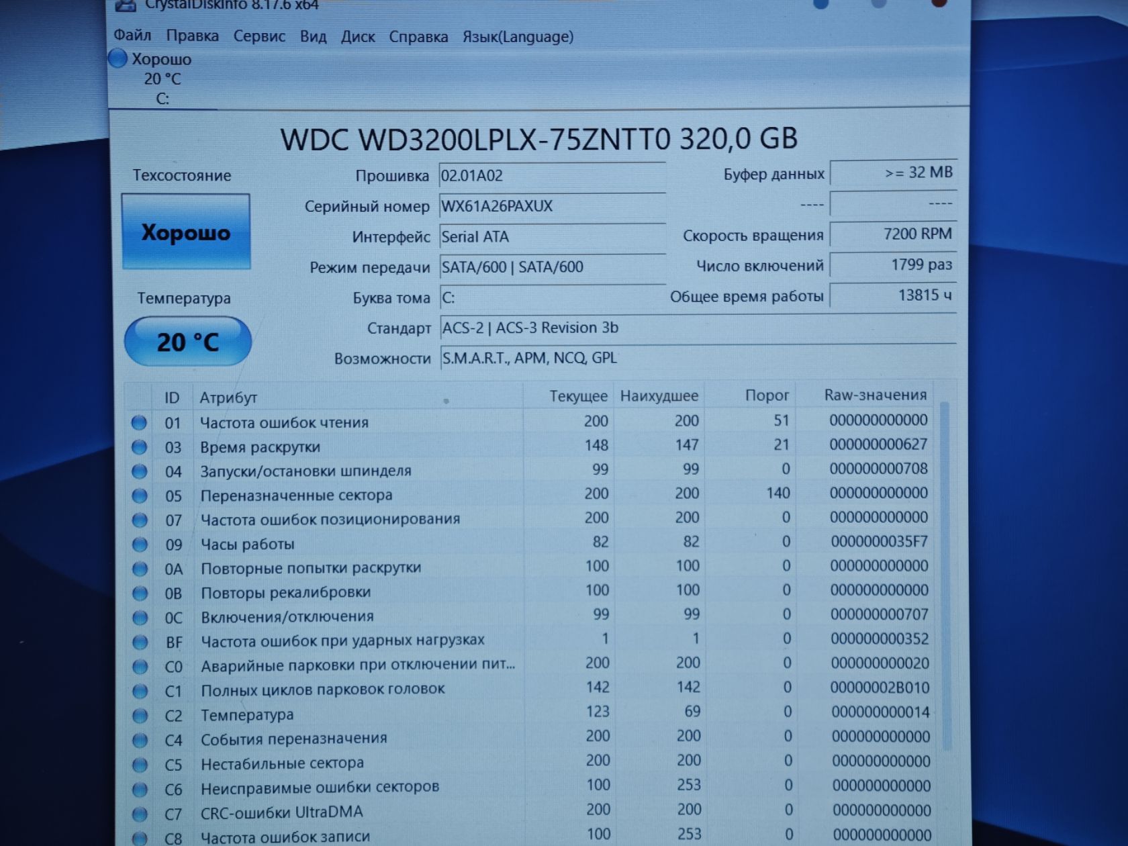Click the Интерфейс field Serial ATA

tap(552, 236)
